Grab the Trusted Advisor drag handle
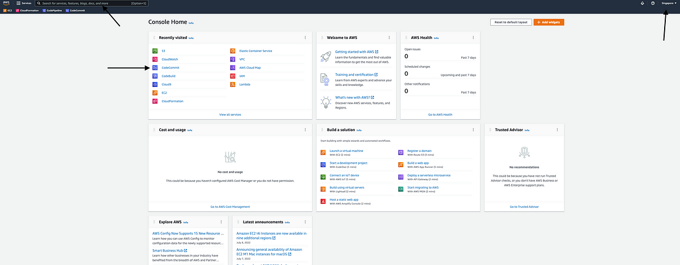The height and width of the screenshot is (265, 680). pos(490,129)
